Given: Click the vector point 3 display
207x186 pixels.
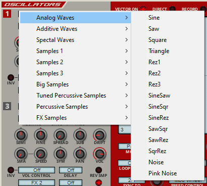Looking at the screenshot, I should point(125,129).
